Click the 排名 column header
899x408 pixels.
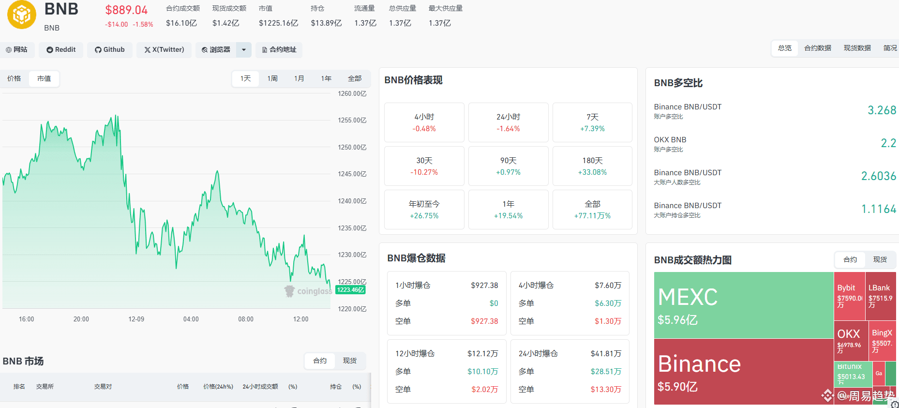tap(19, 387)
